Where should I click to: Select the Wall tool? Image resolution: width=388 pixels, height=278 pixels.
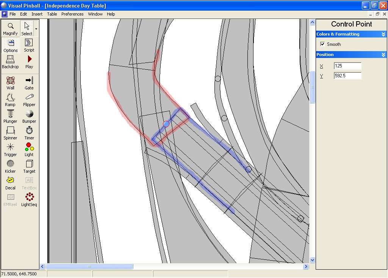click(11, 83)
